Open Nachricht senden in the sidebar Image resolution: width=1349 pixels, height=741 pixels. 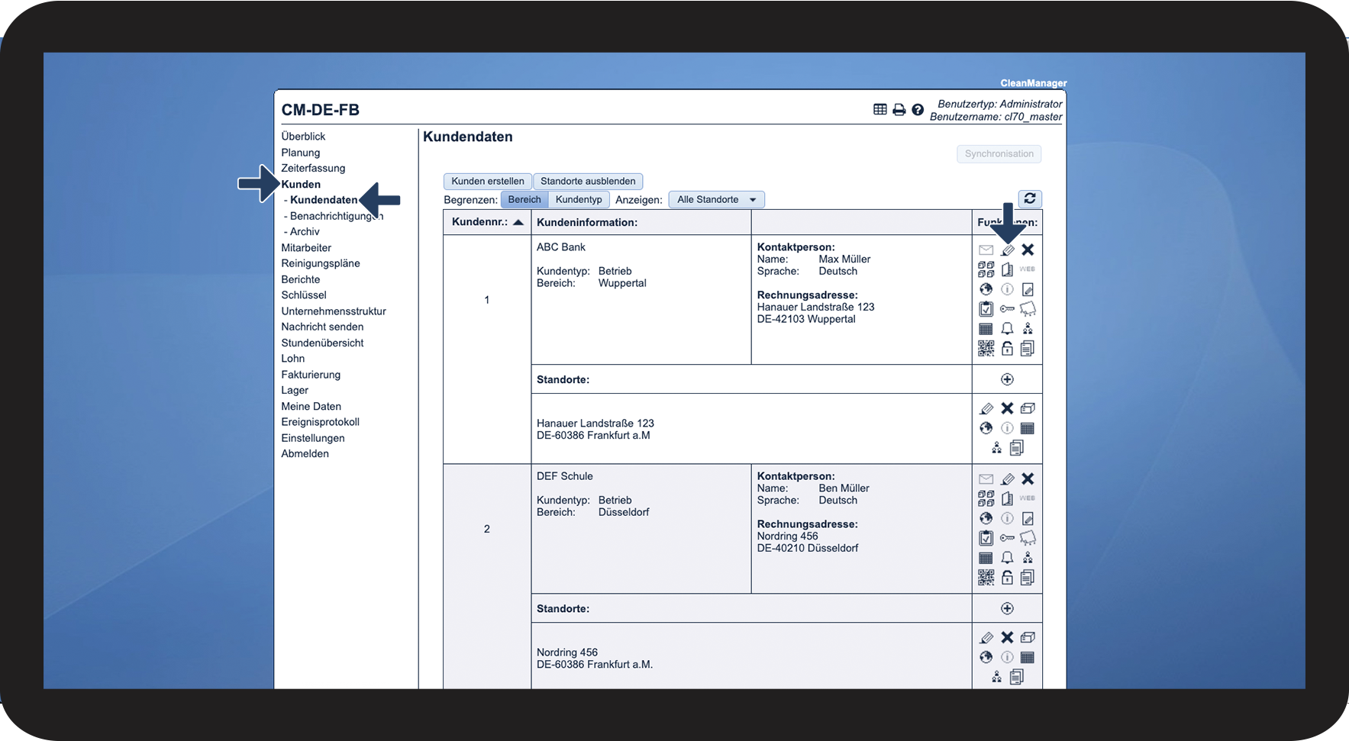point(322,327)
